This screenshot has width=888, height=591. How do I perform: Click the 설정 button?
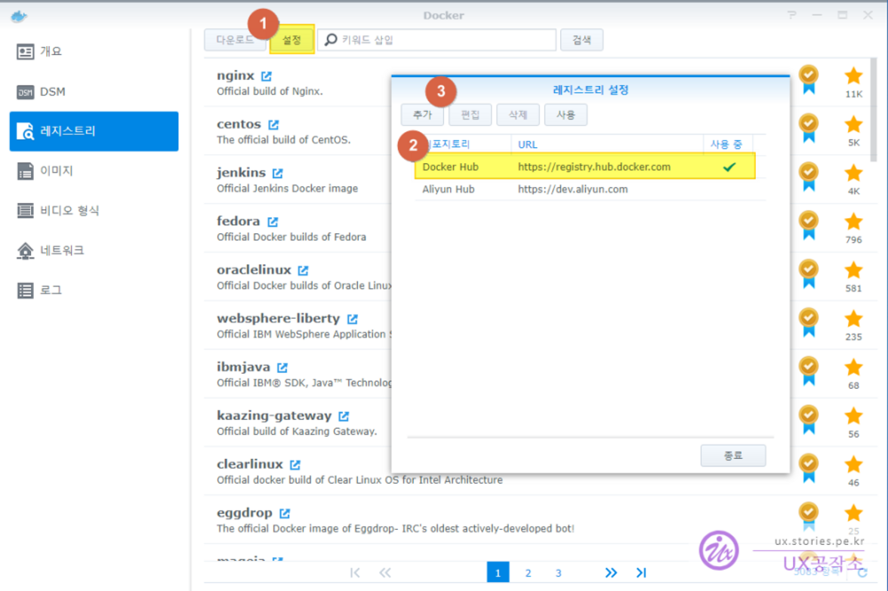coord(292,40)
